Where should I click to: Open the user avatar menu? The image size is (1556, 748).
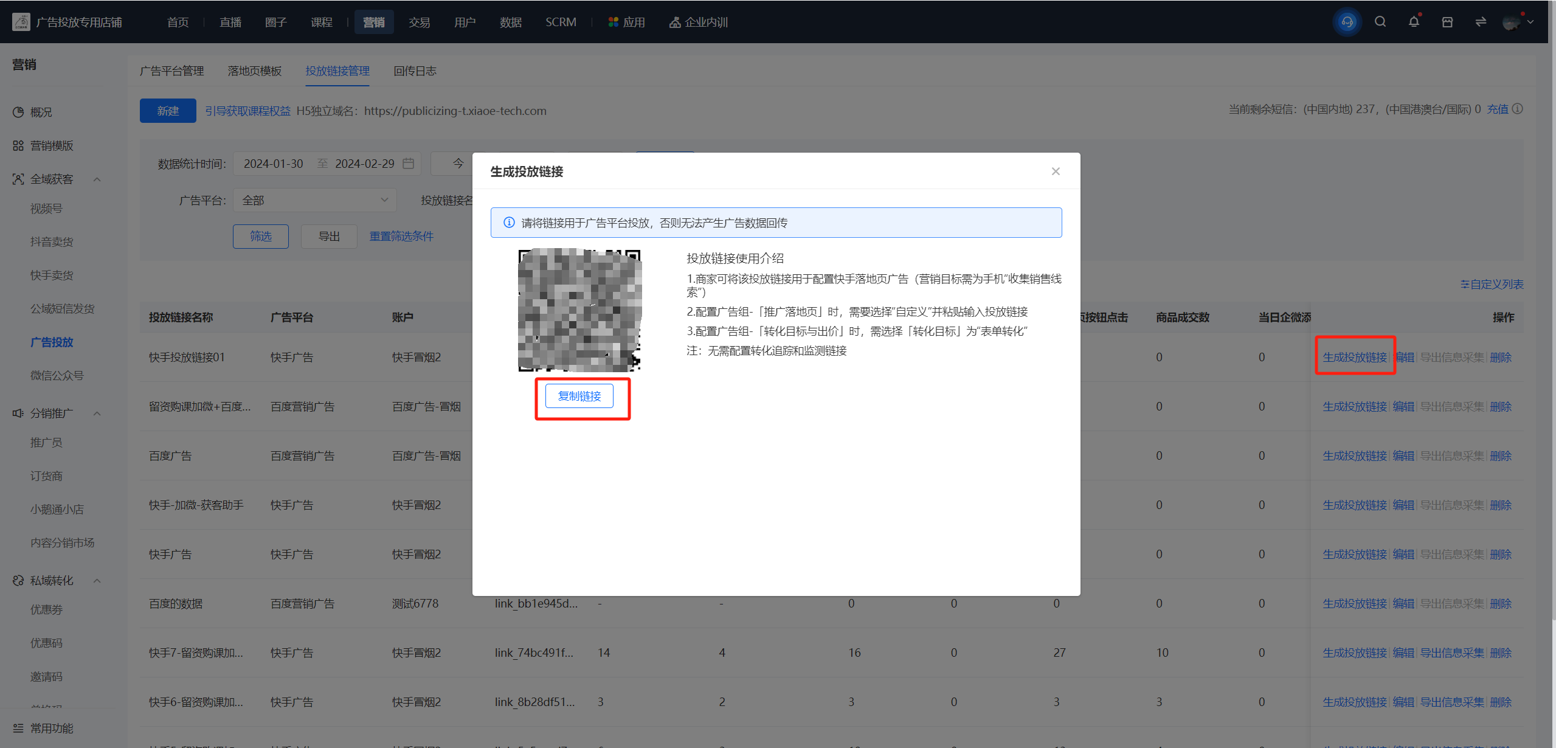point(1511,22)
